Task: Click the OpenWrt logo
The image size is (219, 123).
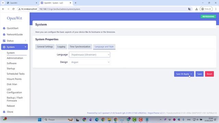Action: coord(14,18)
